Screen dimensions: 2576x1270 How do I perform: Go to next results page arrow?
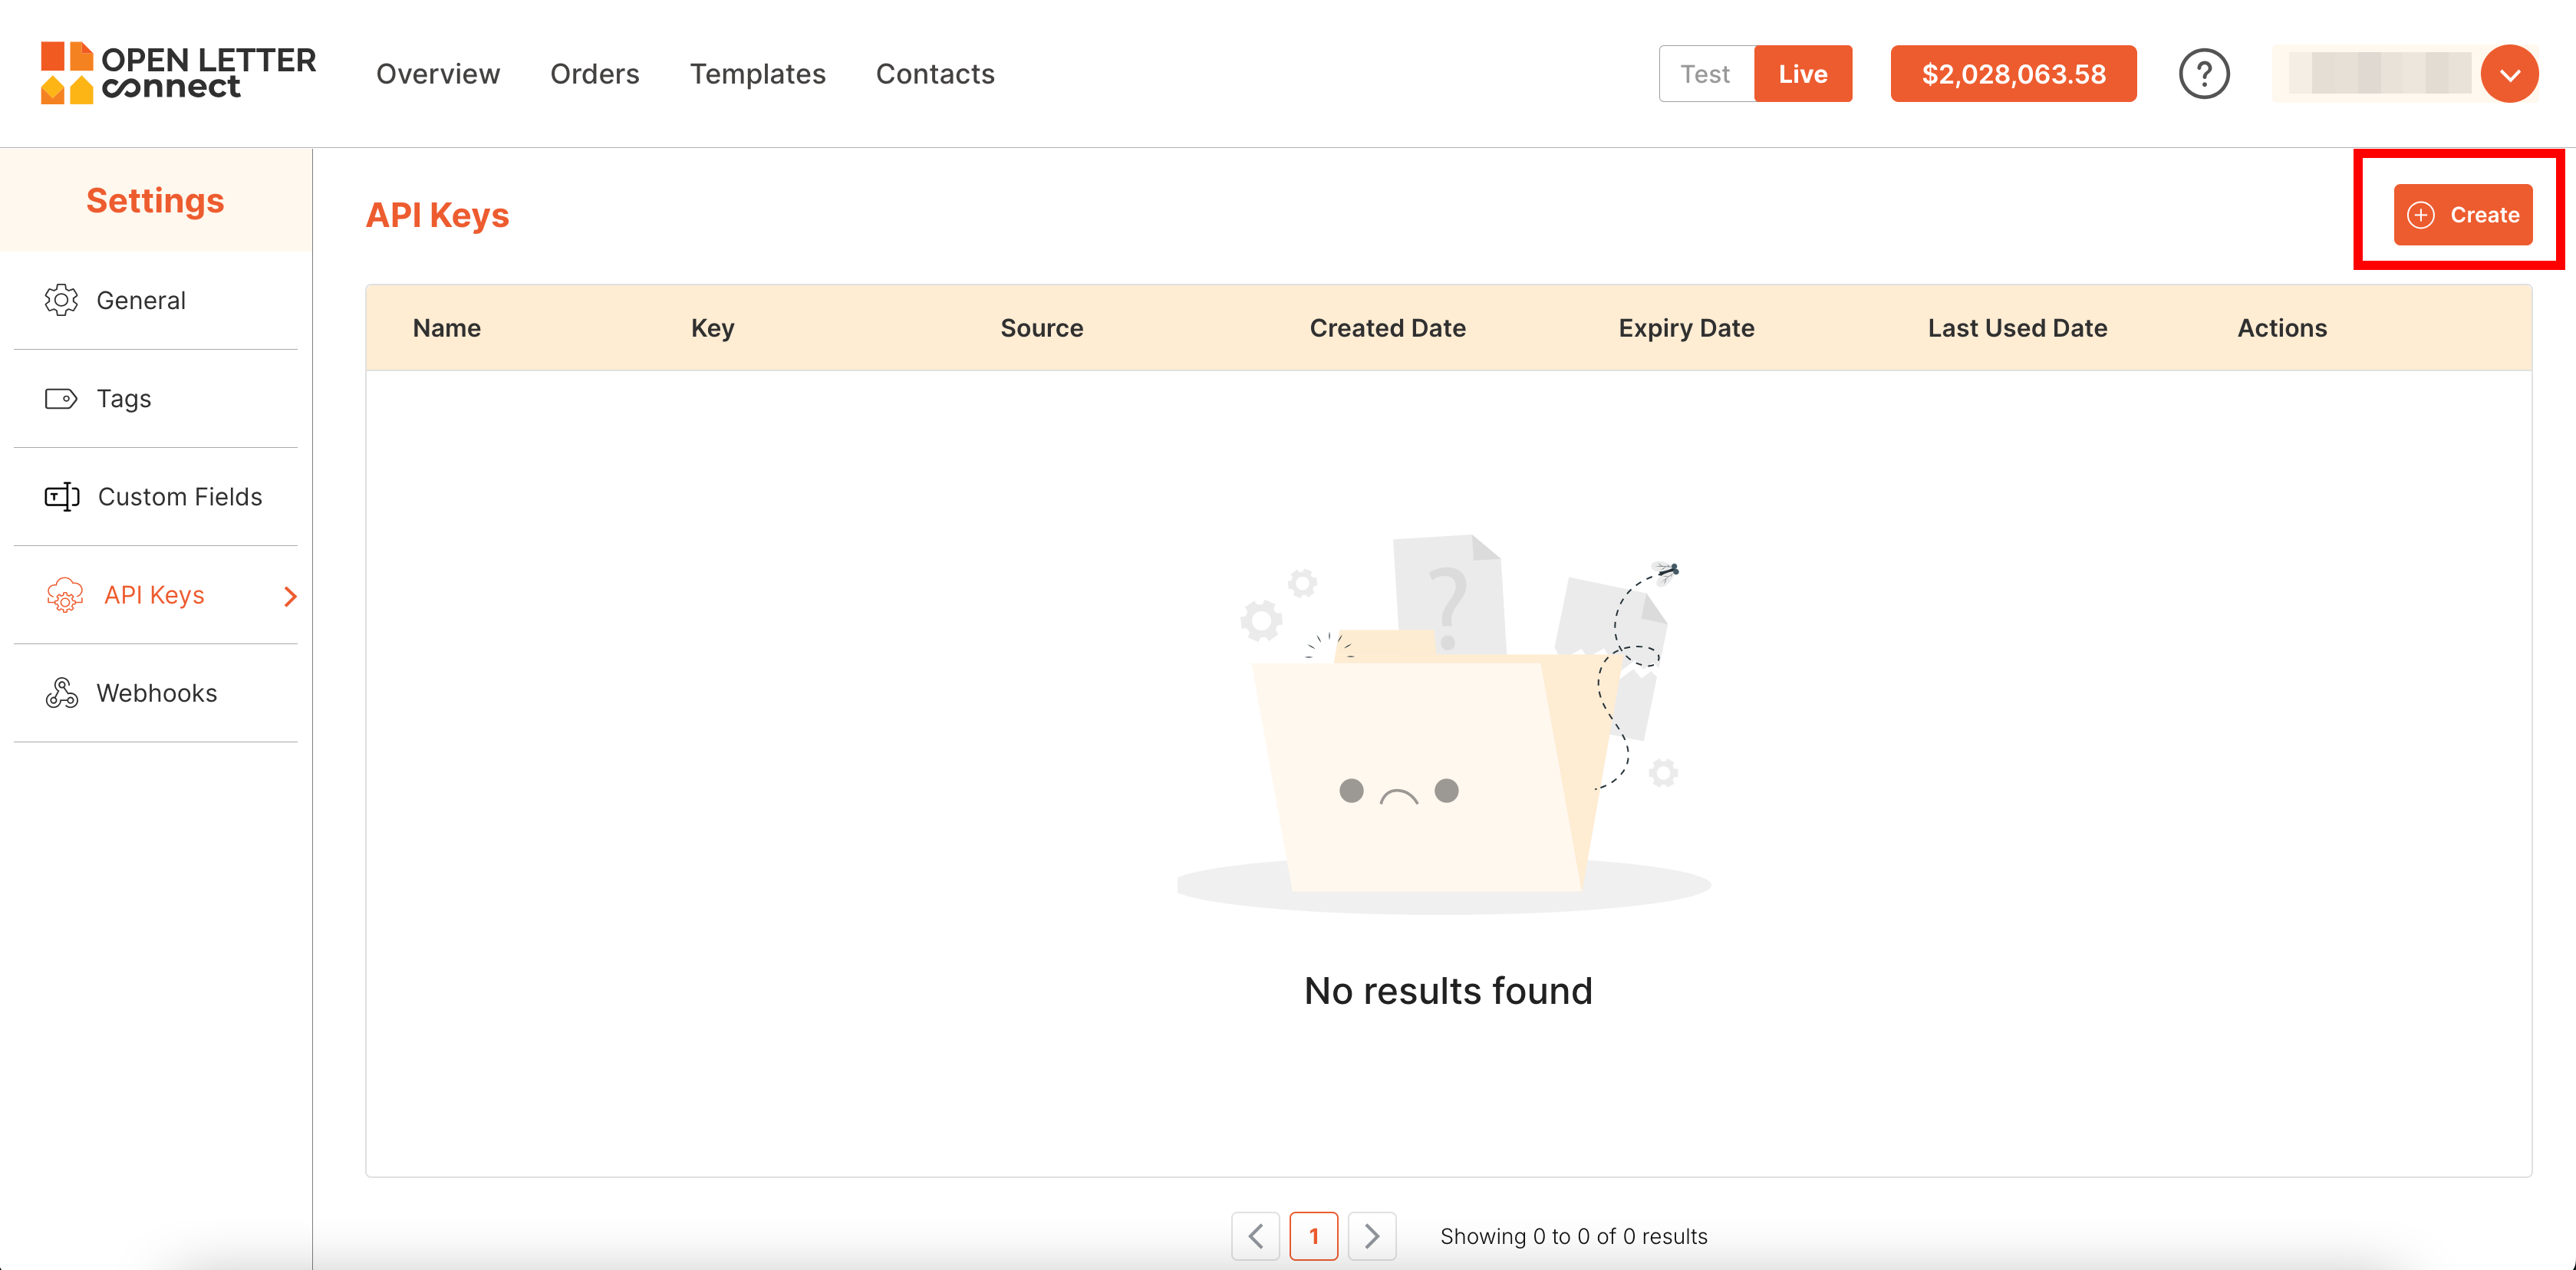(x=1371, y=1236)
